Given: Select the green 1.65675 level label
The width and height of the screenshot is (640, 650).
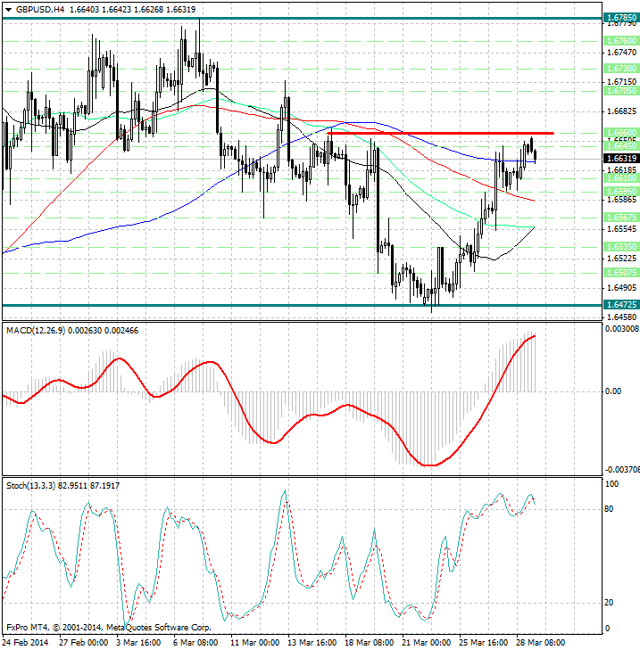Looking at the screenshot, I should [x=621, y=218].
